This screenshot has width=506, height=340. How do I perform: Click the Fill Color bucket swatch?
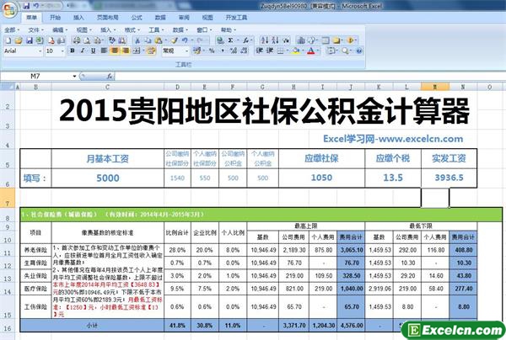295,50
